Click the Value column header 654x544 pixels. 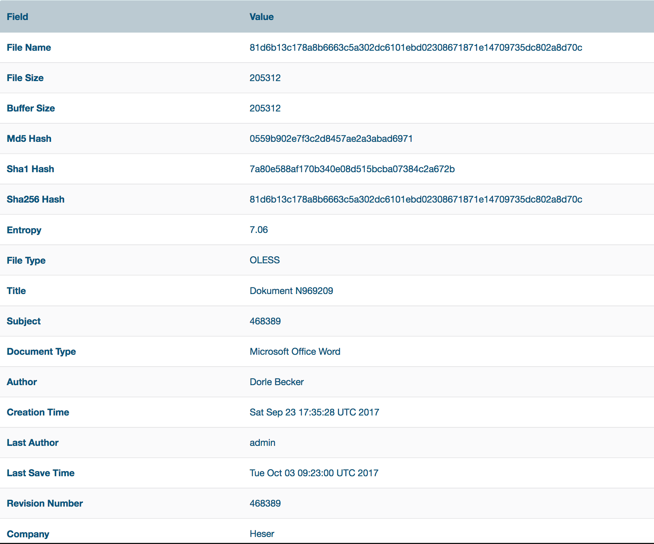[x=261, y=17]
